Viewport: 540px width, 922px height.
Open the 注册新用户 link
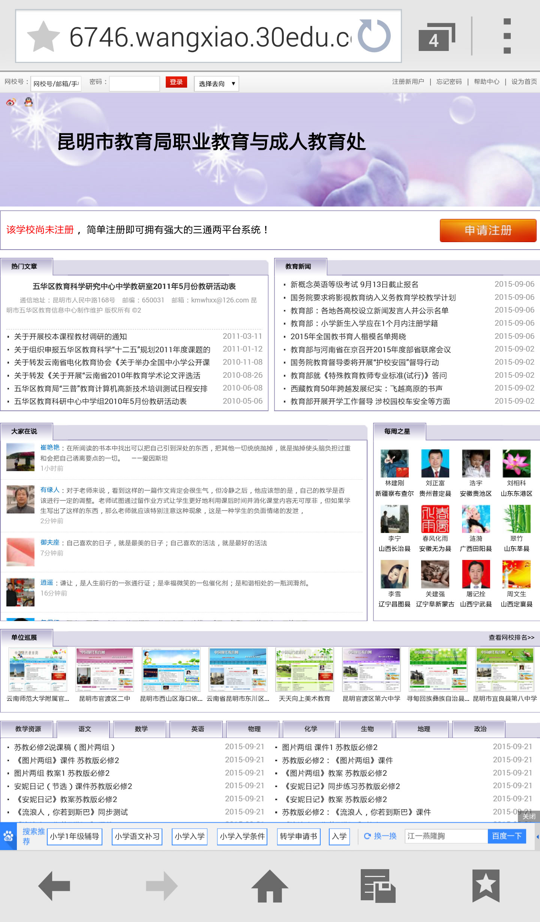point(408,82)
